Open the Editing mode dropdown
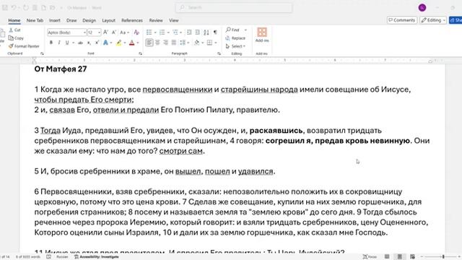Screen dimensions: 462x260 (433, 20)
